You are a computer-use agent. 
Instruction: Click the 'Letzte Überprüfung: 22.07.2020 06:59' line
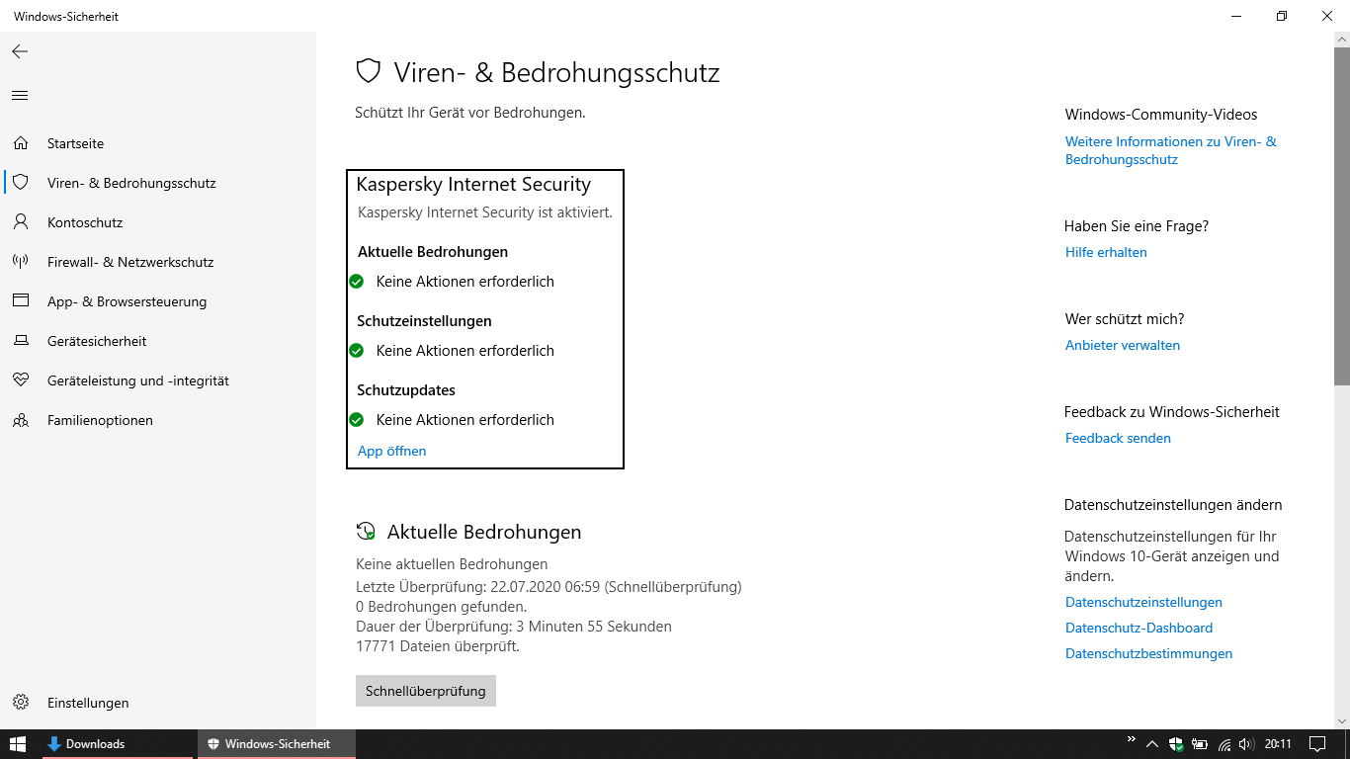pos(548,586)
